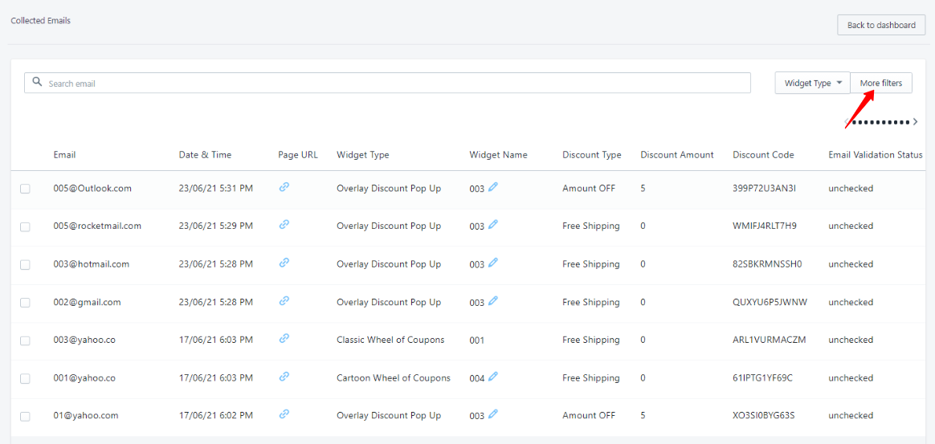Click the Date & Time column header
The image size is (935, 444).
point(205,155)
